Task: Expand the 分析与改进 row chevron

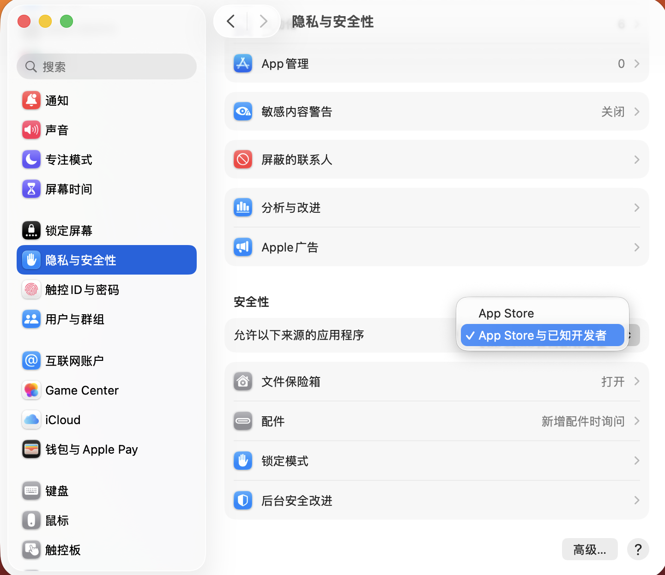Action: pos(637,208)
